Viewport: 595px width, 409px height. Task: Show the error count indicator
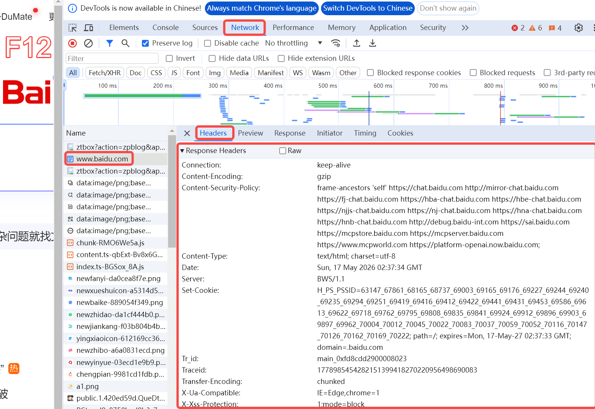[x=518, y=28]
